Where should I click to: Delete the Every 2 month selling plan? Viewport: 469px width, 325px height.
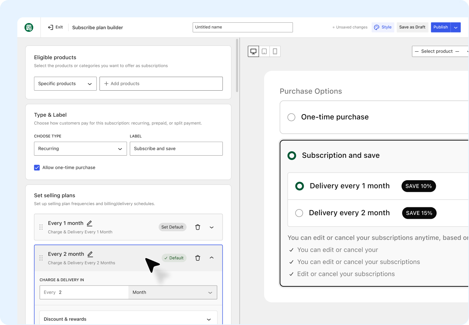(198, 258)
